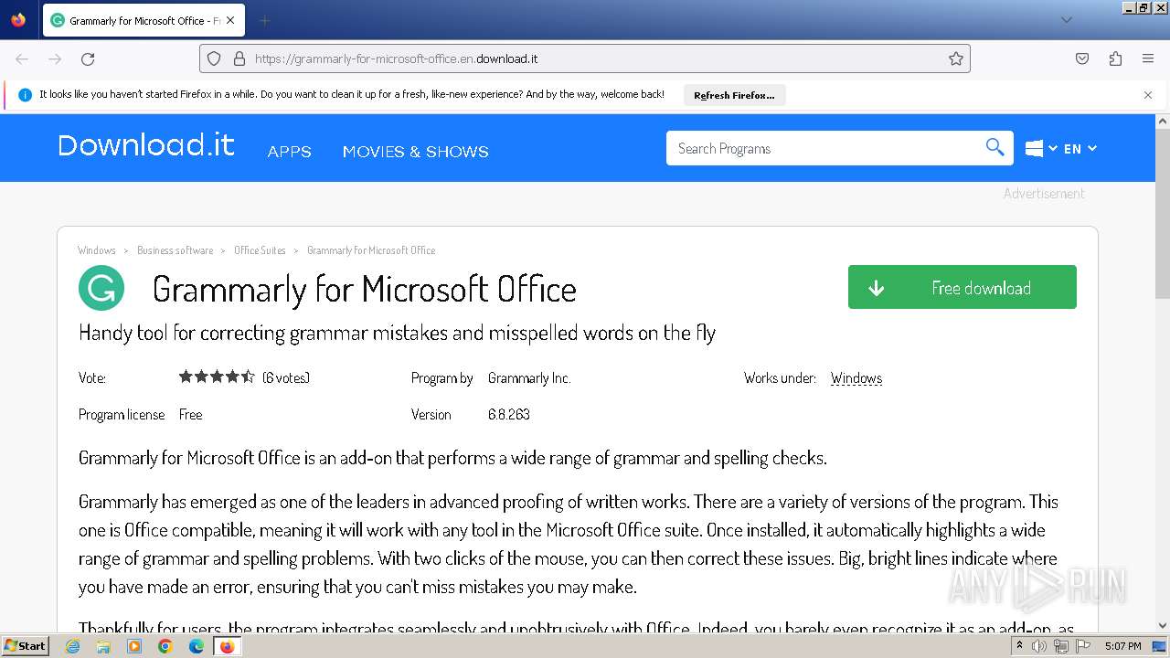1170x658 pixels.
Task: Open the list all tabs dropdown
Action: click(x=1066, y=20)
